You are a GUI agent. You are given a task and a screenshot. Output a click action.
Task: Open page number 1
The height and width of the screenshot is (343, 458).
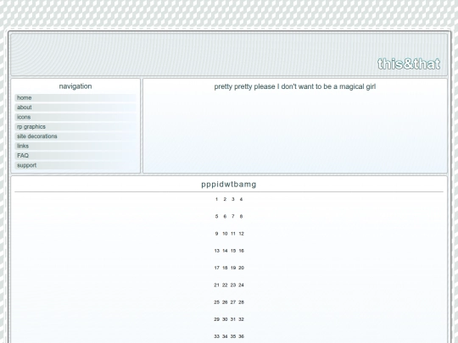tap(216, 199)
